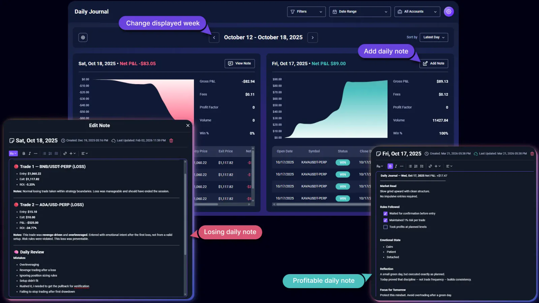Delete the Oct 18 note via the trash icon
Screen dimensions: 539x303
point(171,140)
